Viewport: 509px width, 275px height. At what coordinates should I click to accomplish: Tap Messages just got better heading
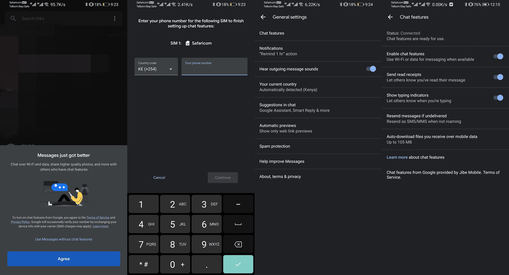tap(64, 155)
